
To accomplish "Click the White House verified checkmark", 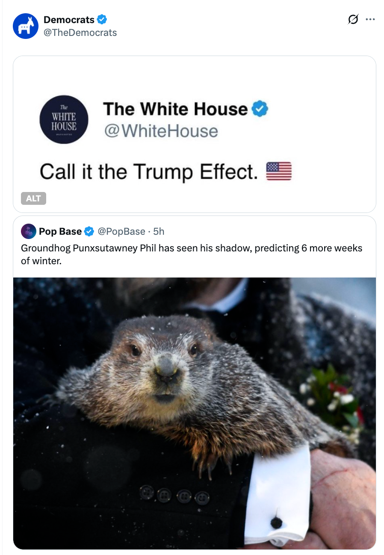I will (x=260, y=109).
